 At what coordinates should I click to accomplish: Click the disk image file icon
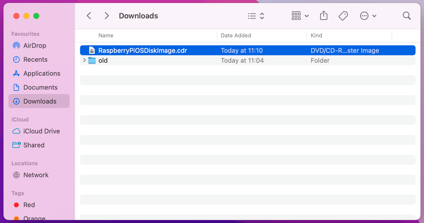pyautogui.click(x=92, y=50)
